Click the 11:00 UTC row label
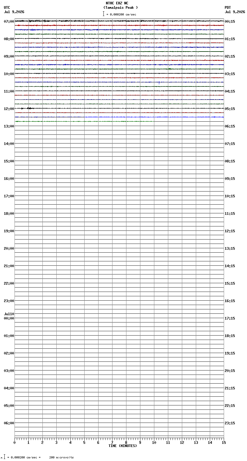This screenshot has width=247, height=461. coord(9,91)
